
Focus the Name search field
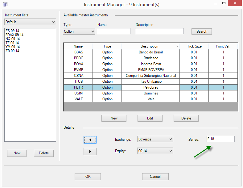113,31
